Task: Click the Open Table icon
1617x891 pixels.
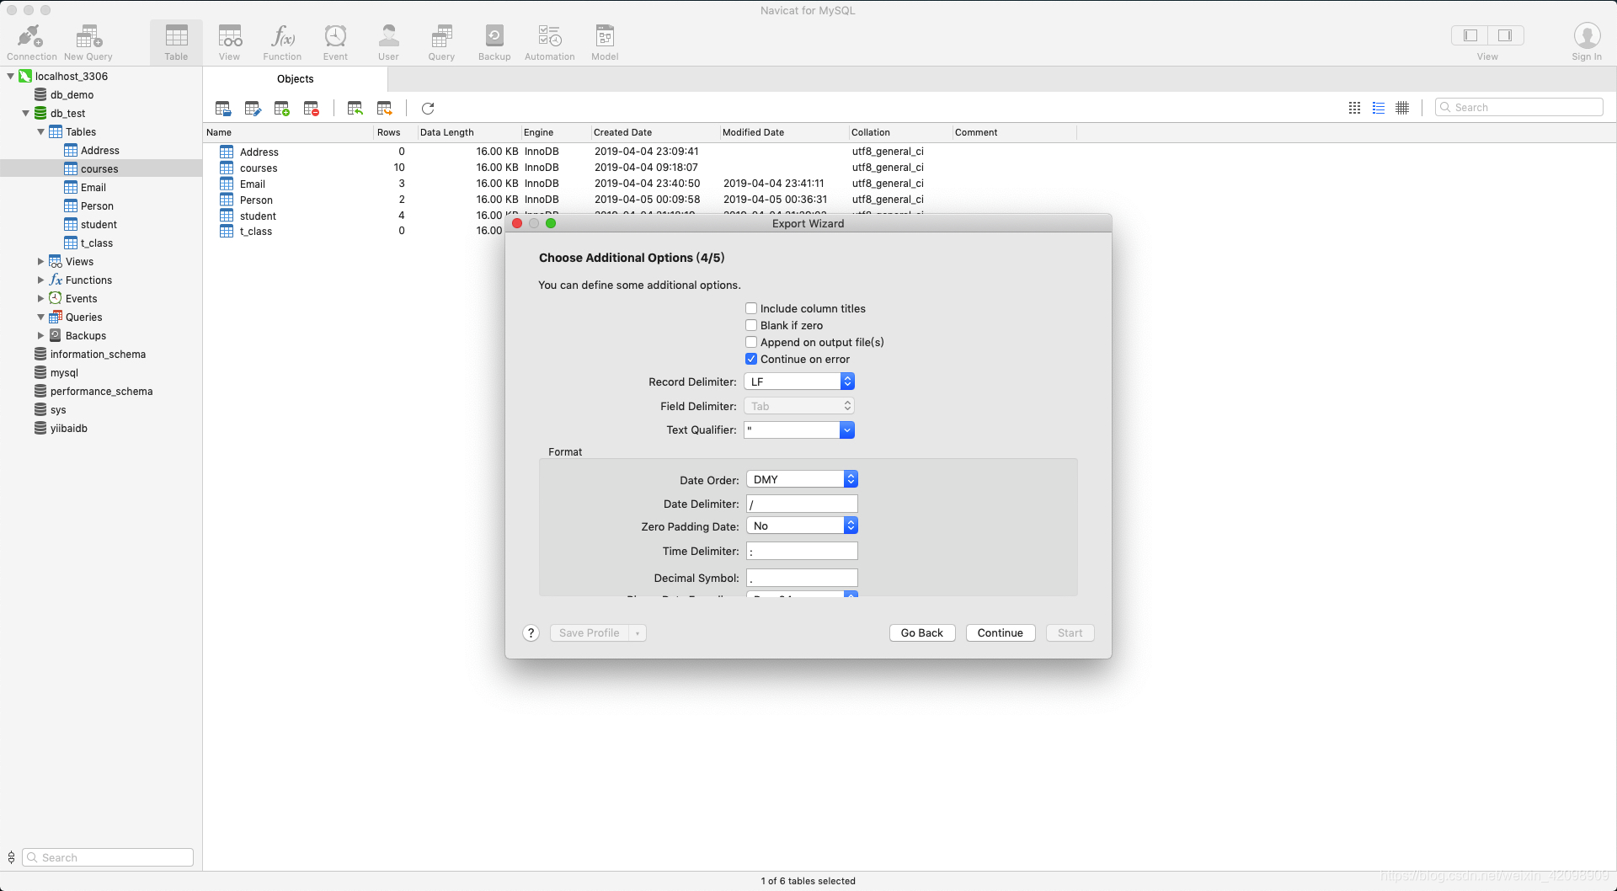Action: [223, 108]
